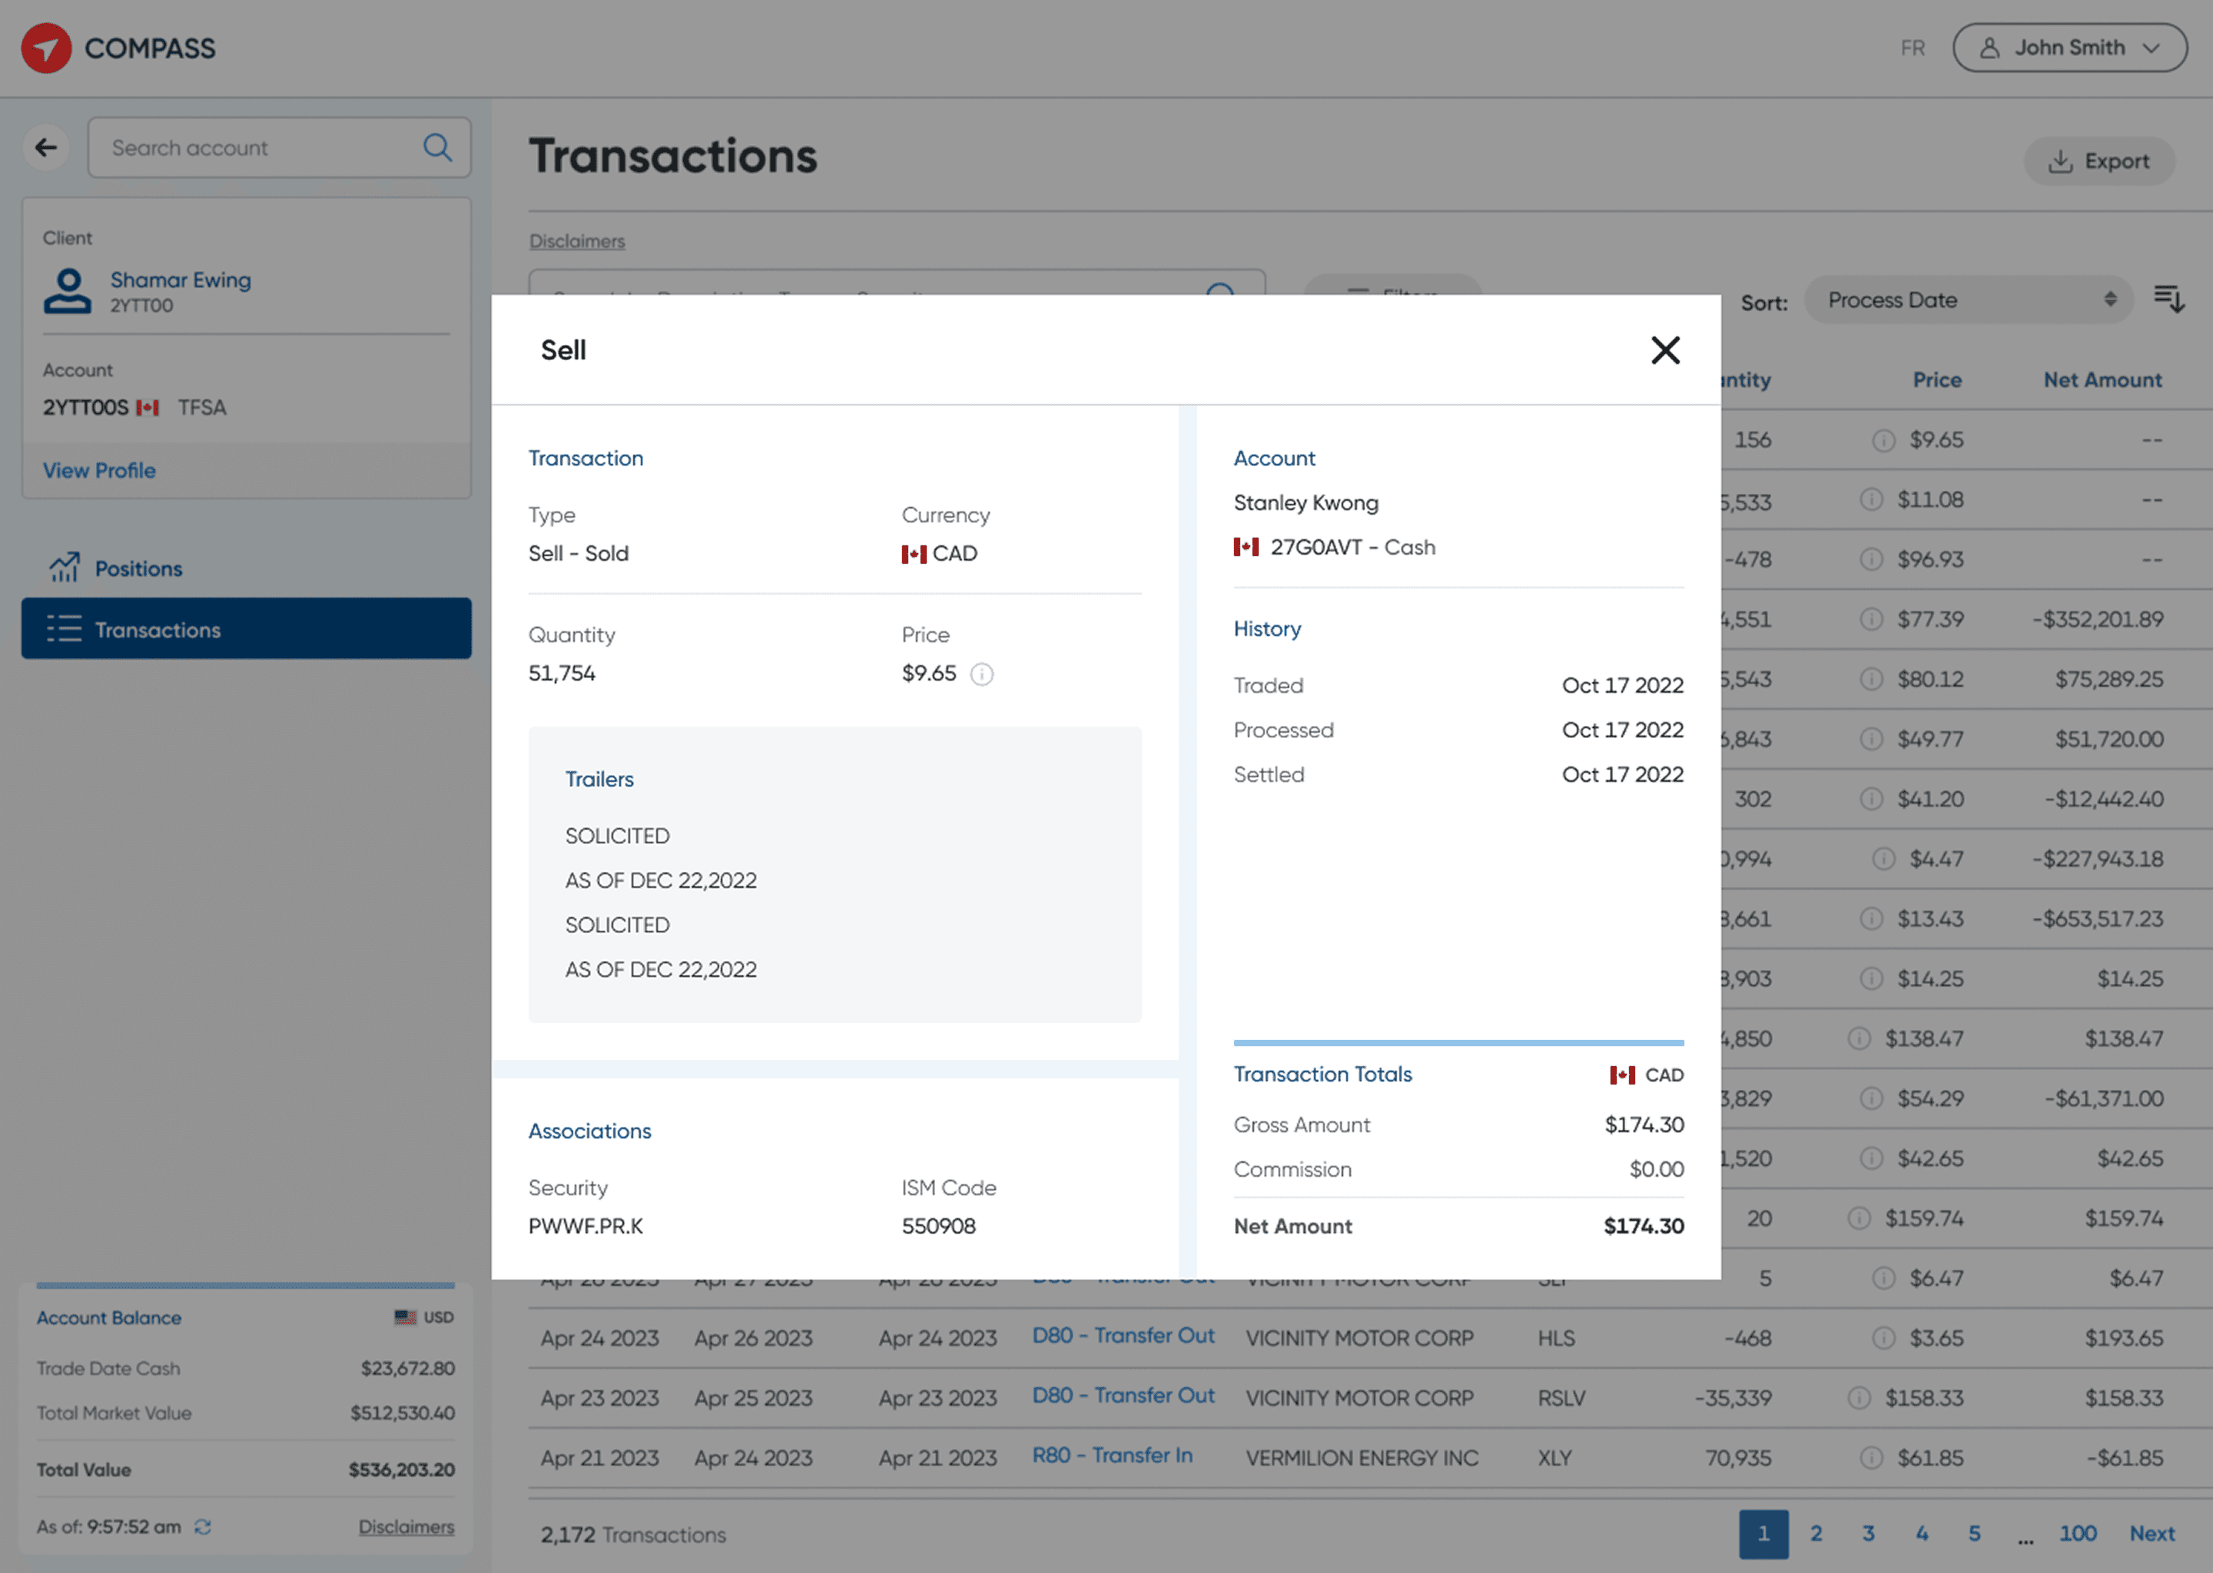Click info icon beside $9.65 in table
The image size is (2213, 1573).
1883,440
